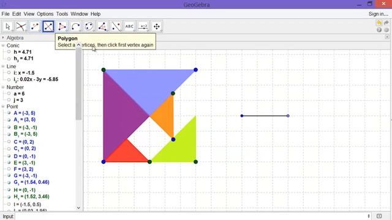Screen dimensions: 392x220
Task: Click the orange triangle
Action: [x=165, y=116]
